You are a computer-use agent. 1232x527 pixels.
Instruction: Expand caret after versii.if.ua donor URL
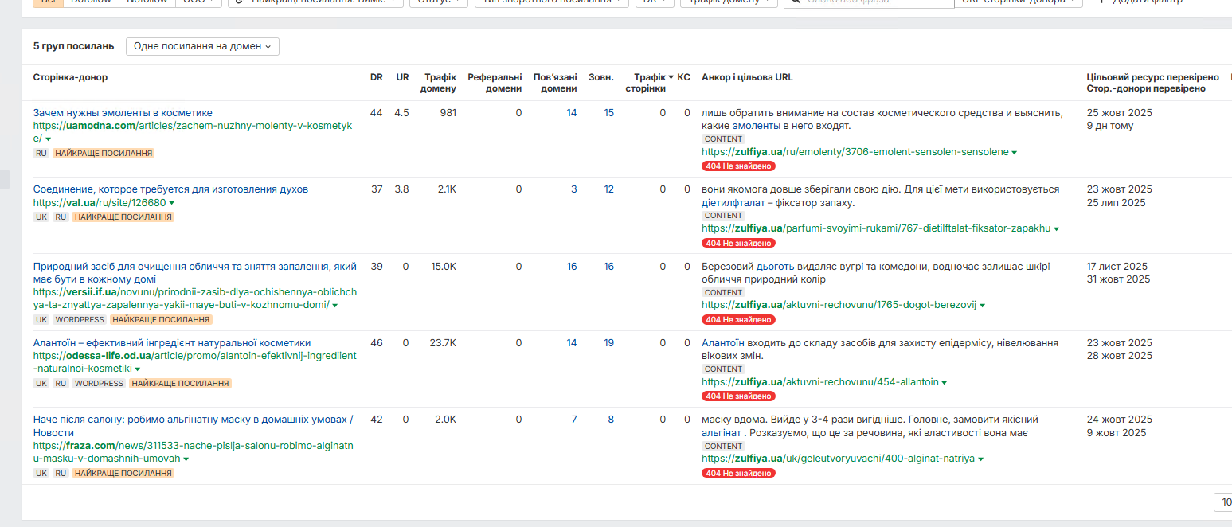(335, 306)
